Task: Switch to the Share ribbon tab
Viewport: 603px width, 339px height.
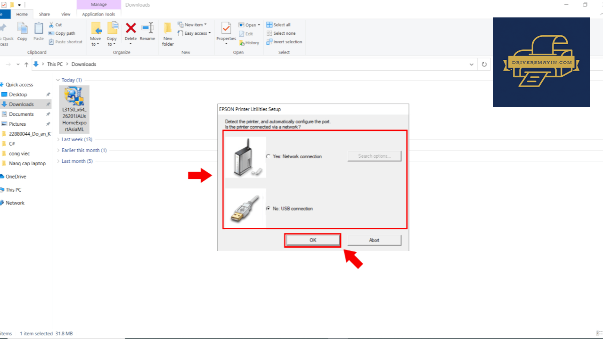Action: (44, 14)
